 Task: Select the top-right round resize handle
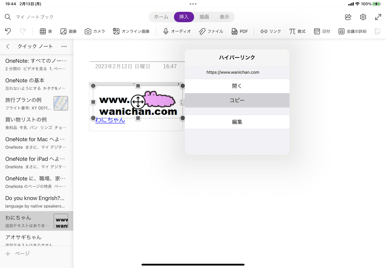[x=183, y=86]
